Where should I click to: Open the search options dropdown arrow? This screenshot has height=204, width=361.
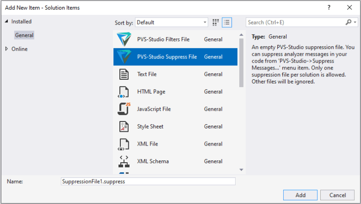(x=355, y=22)
